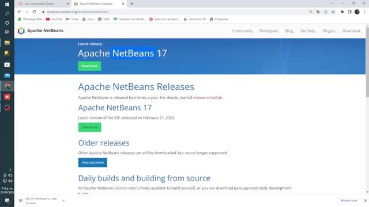Open Windows search on the taskbar
Image resolution: width=369 pixels, height=207 pixels.
pos(7,14)
